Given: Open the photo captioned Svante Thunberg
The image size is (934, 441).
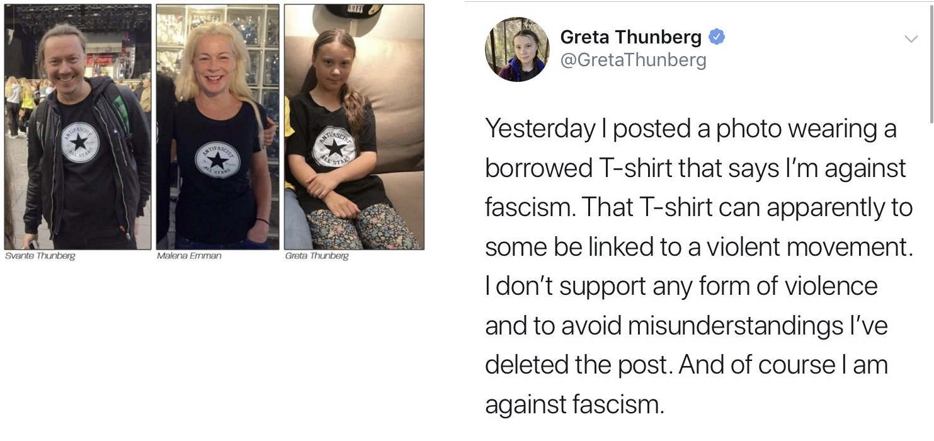Looking at the screenshot, I should [78, 127].
